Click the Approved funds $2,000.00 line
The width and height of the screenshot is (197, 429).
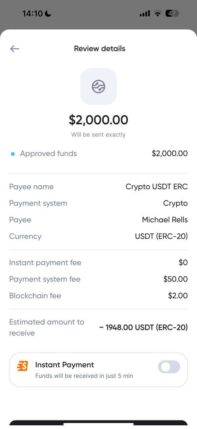point(98,154)
